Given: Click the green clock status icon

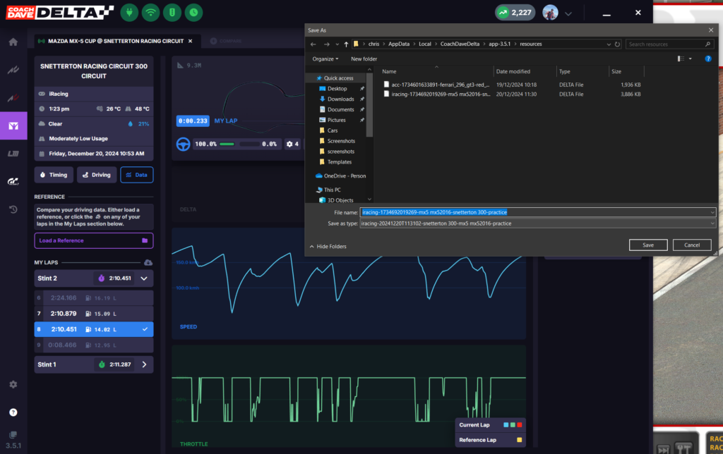Looking at the screenshot, I should point(193,13).
